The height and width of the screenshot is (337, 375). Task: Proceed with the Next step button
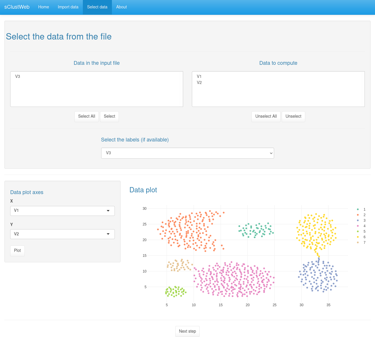pos(187,331)
